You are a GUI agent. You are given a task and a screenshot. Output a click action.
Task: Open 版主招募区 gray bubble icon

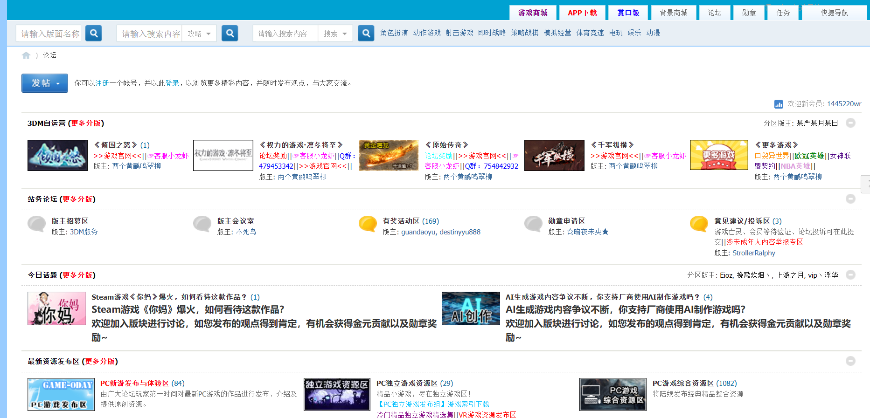36,224
